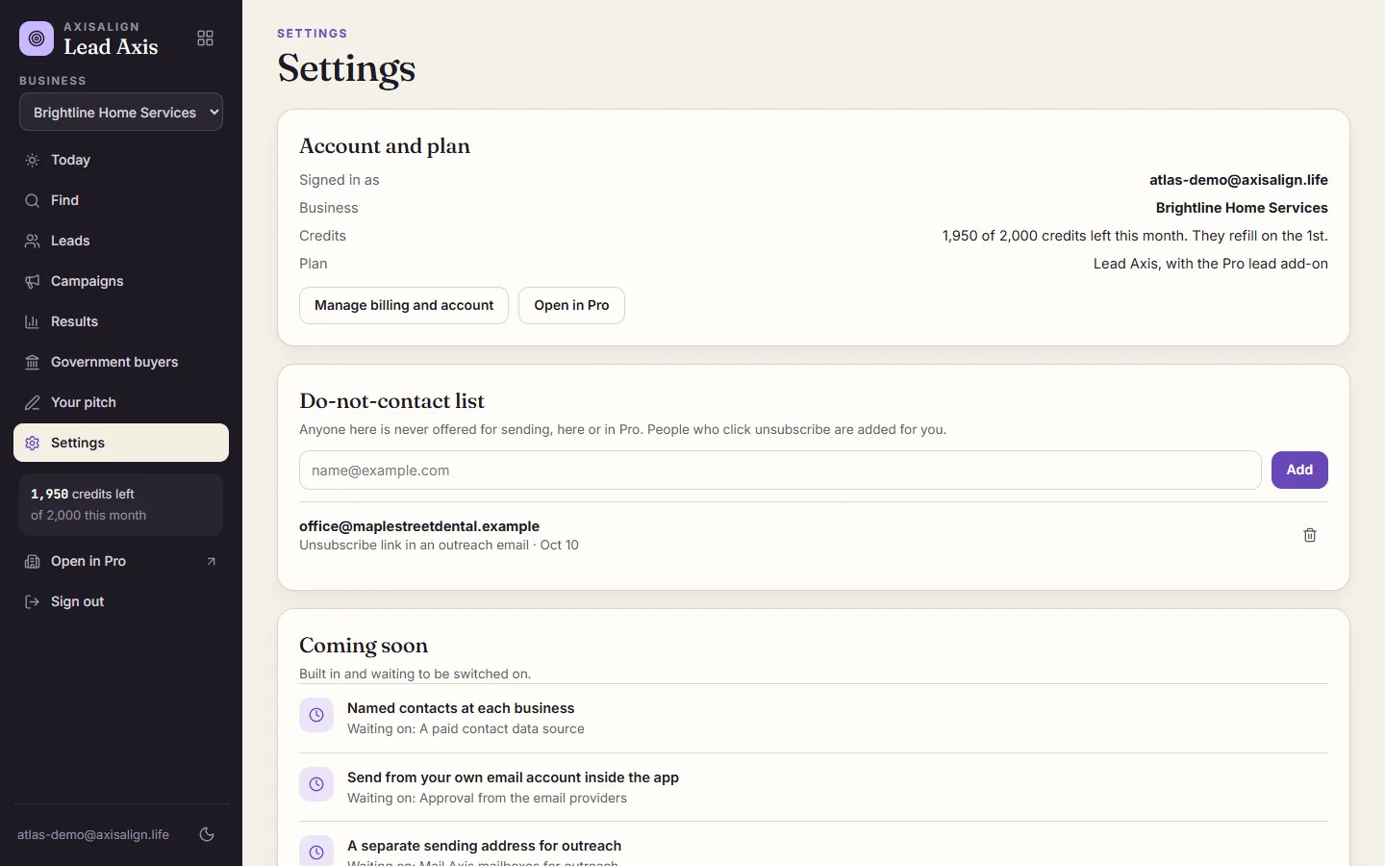Select the office@maplestreetdental.example entry text
Image resolution: width=1385 pixels, height=866 pixels.
pos(419,526)
